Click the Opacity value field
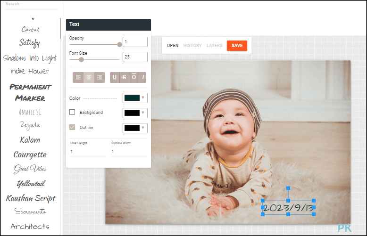 coord(135,42)
